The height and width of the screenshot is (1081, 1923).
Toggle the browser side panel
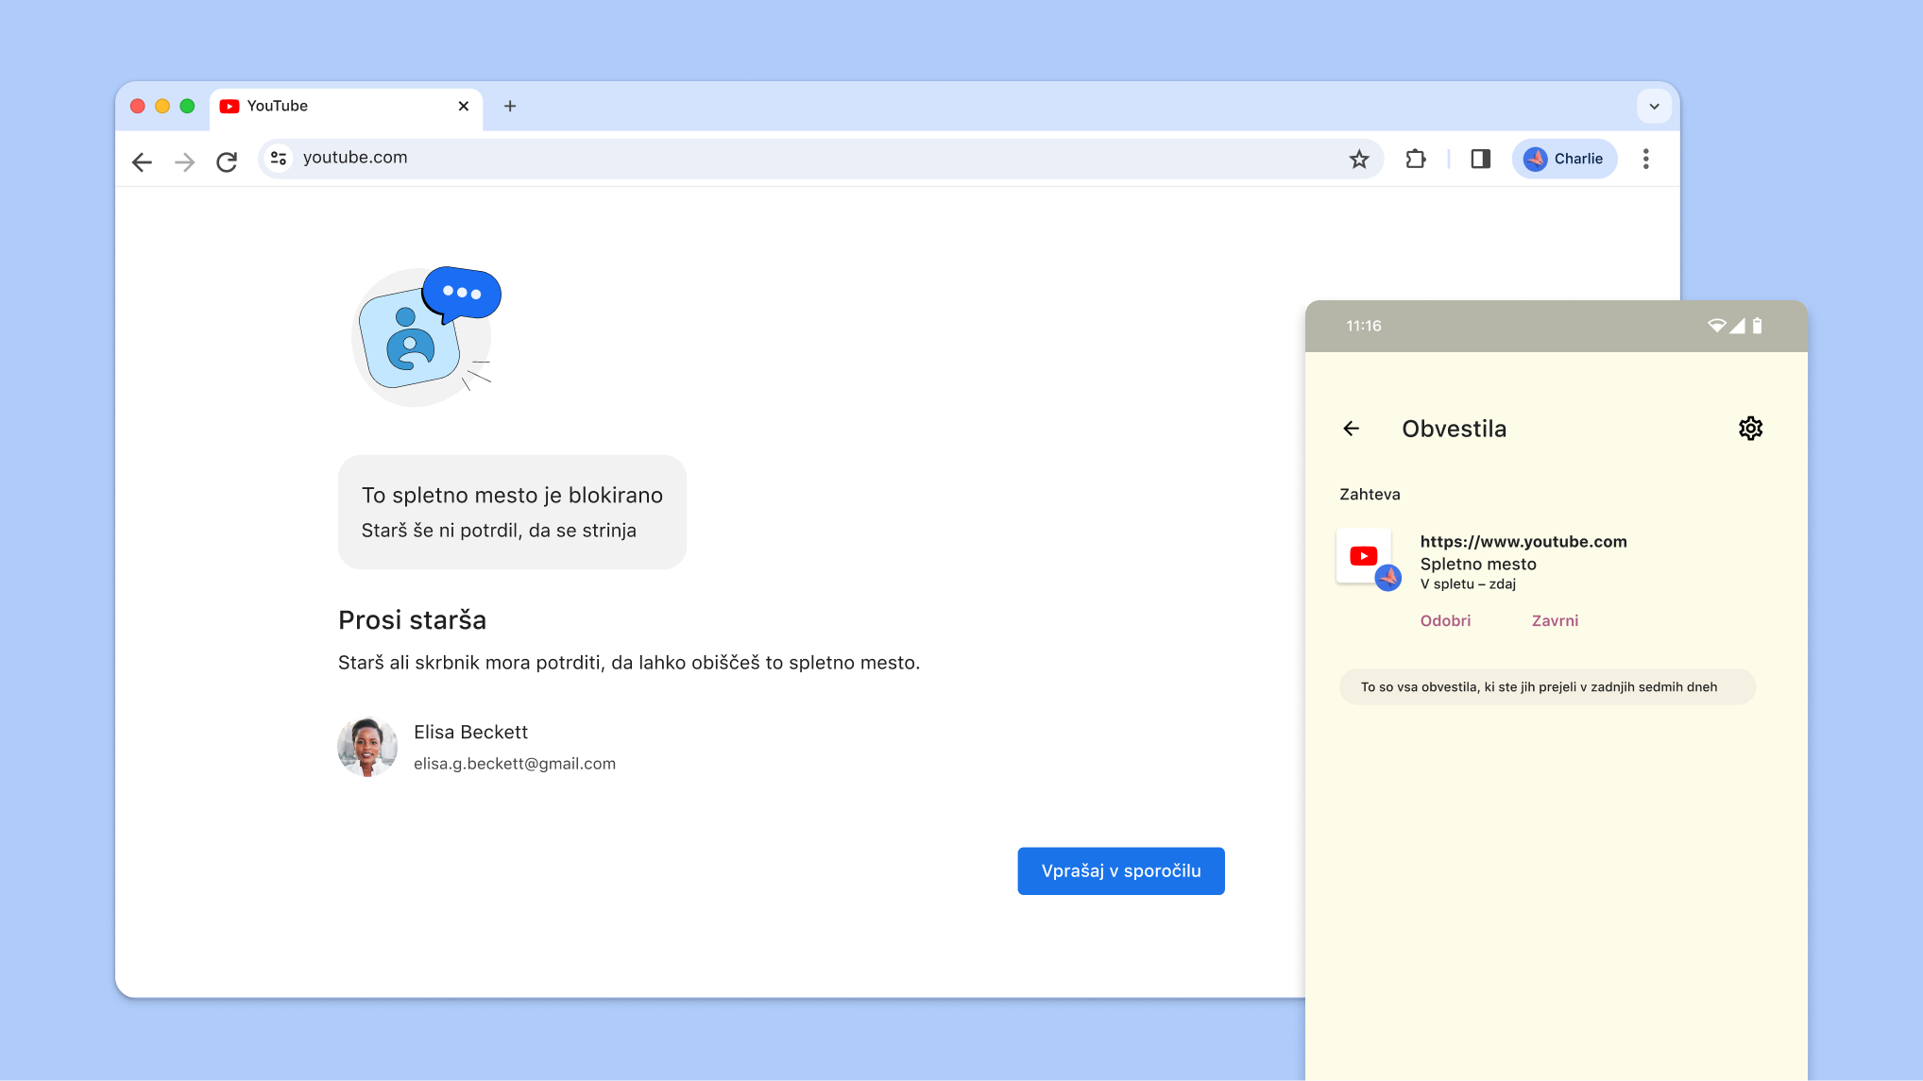[x=1480, y=159]
